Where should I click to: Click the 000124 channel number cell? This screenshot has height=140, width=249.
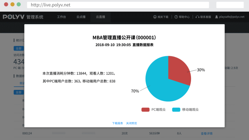(x=27, y=133)
